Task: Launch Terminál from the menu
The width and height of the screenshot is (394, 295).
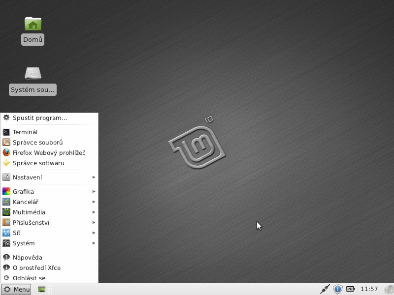Action: (49, 132)
